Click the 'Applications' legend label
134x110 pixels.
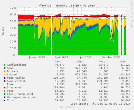[x=17, y=65]
